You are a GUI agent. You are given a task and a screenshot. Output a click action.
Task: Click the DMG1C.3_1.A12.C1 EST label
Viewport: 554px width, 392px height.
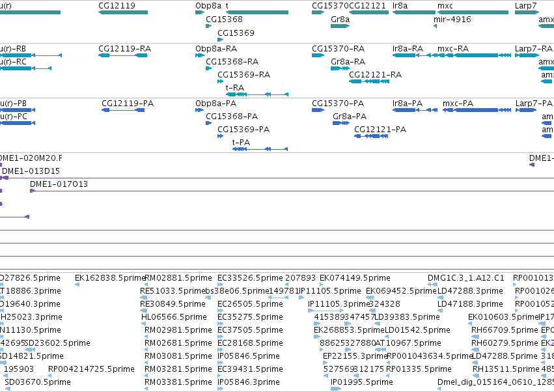coord(465,278)
